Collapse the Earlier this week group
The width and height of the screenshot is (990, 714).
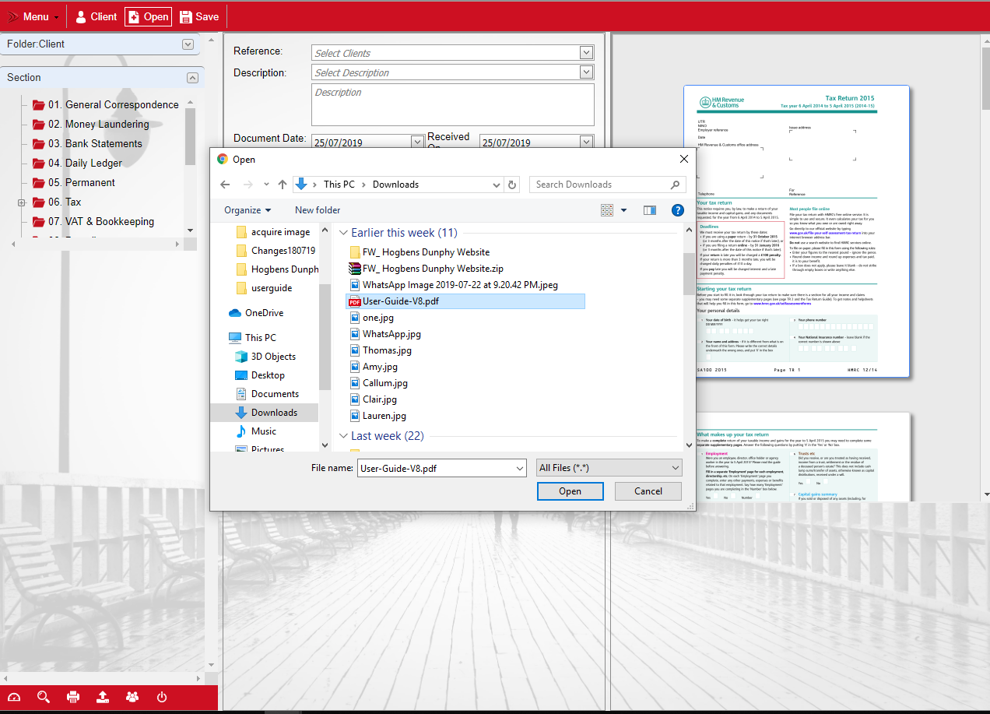(344, 233)
